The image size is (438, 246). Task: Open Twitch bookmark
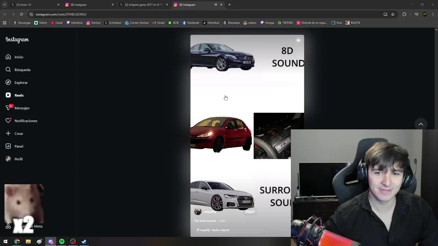point(41,23)
